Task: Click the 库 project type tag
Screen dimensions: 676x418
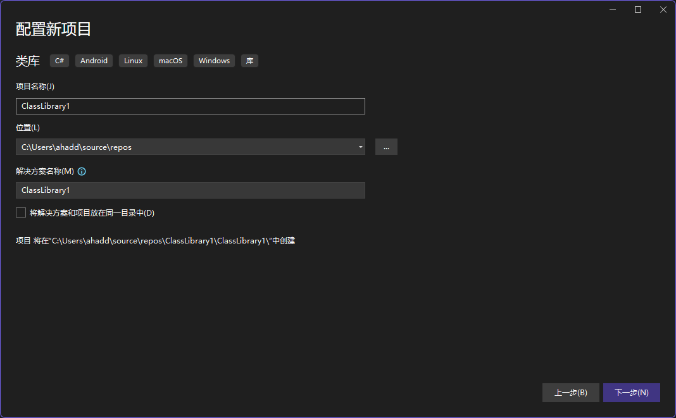Action: (249, 61)
